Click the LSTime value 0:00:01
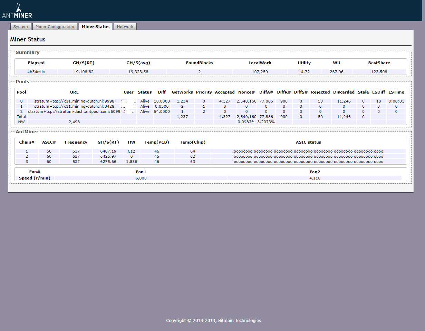Image resolution: width=425 pixels, height=331 pixels. [396, 101]
